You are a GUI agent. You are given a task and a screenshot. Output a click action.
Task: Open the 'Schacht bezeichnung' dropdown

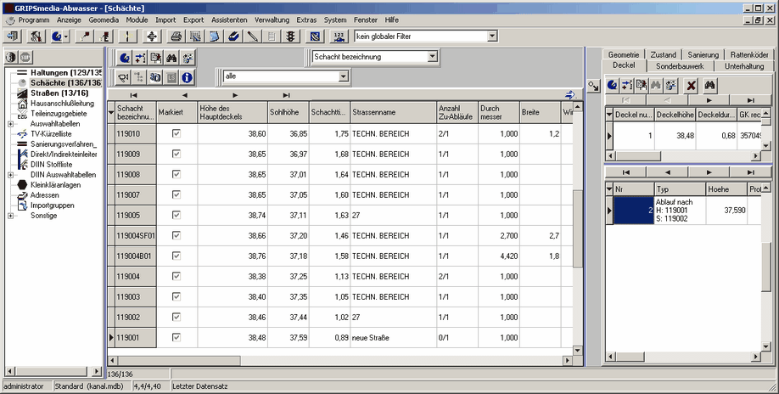point(433,57)
